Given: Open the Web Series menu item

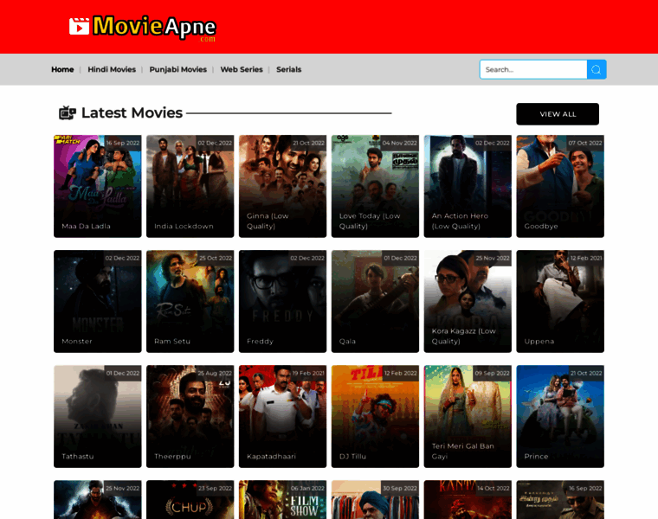Looking at the screenshot, I should click(242, 69).
